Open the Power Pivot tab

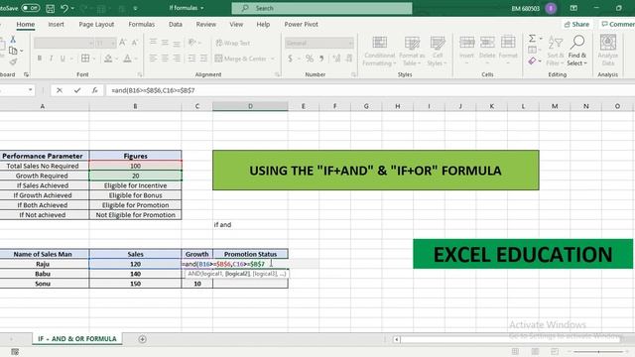click(x=301, y=24)
